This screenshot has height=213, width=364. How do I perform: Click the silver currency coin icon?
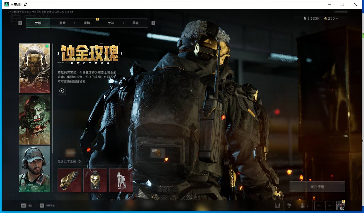(x=305, y=19)
